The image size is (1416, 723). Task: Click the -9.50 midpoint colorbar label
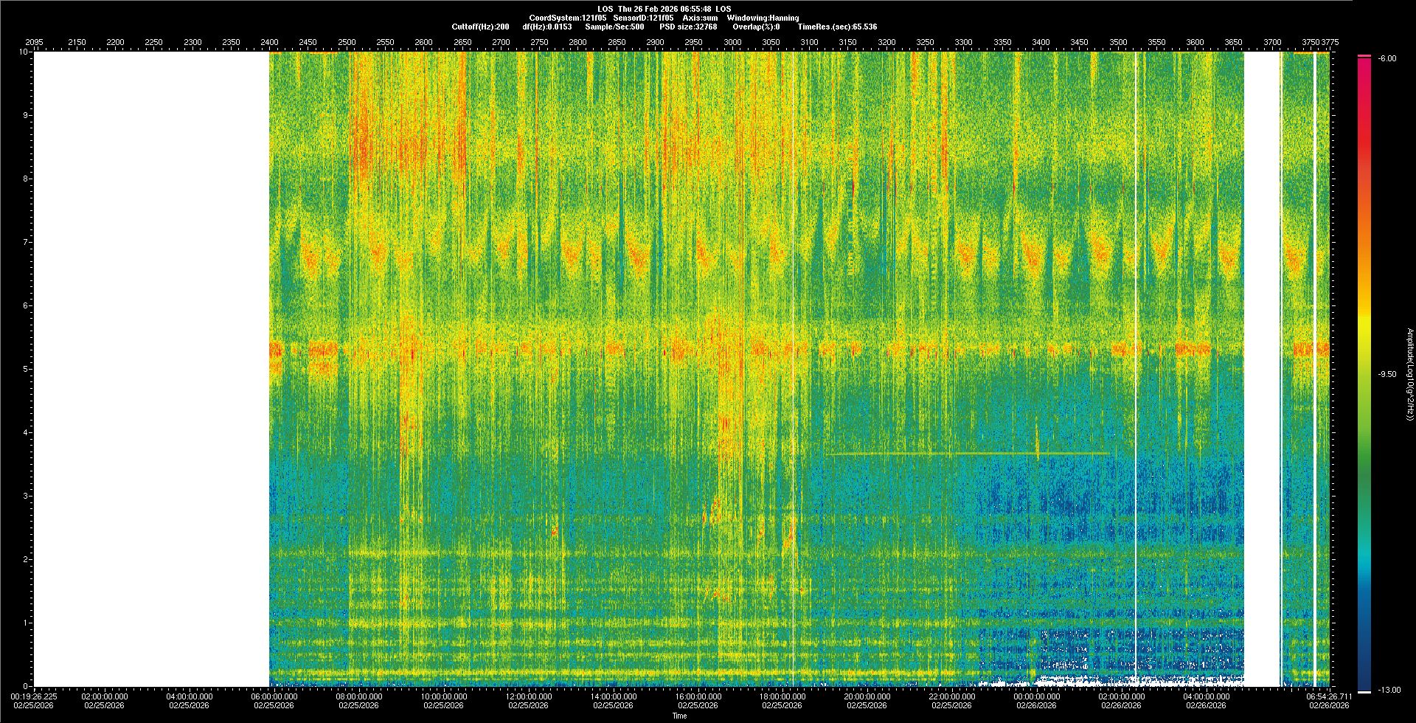1387,374
